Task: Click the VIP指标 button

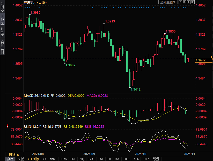Action: coord(33,159)
